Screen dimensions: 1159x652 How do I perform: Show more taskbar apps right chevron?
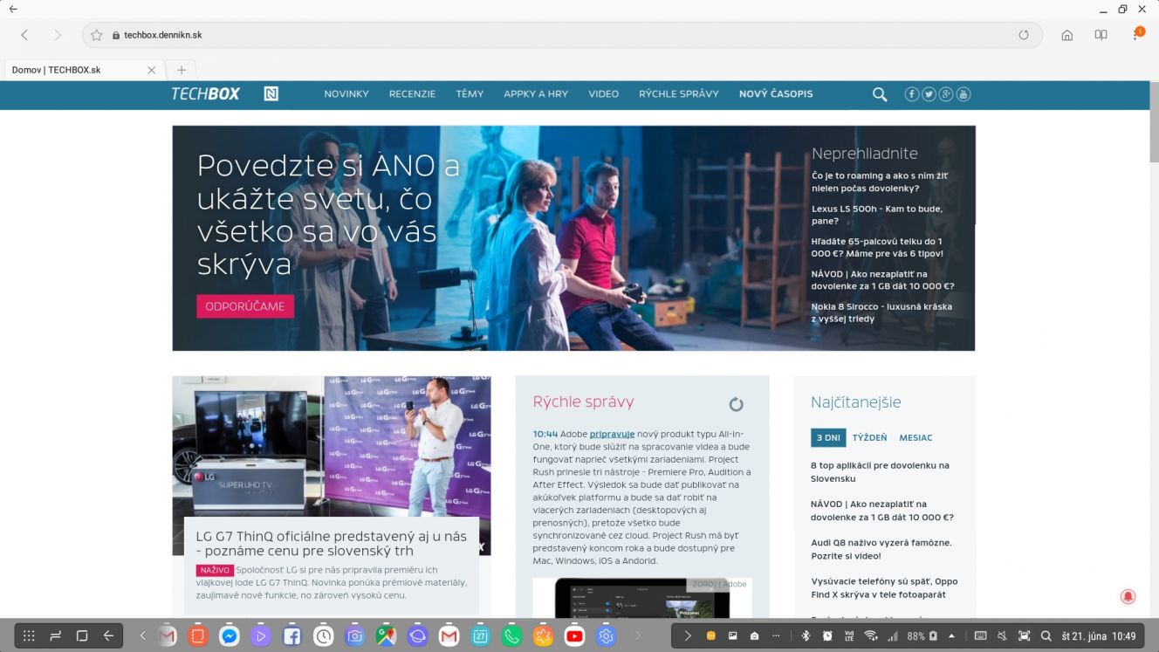(x=638, y=636)
